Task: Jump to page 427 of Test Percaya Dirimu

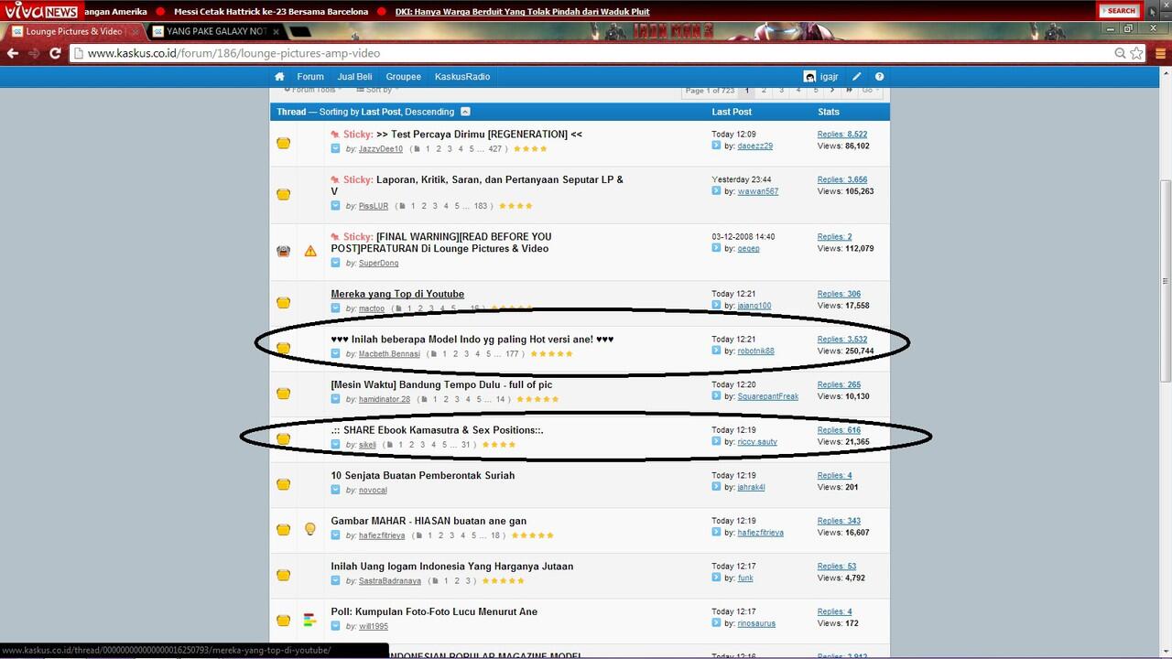Action: [x=495, y=148]
